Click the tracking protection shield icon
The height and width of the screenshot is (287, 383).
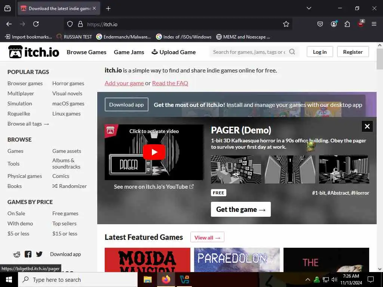click(x=70, y=24)
